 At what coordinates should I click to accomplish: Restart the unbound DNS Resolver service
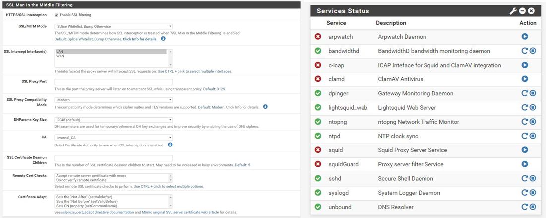point(524,207)
